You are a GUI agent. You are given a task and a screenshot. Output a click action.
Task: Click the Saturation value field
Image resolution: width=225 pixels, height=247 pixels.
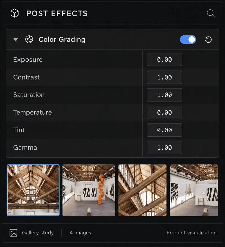click(x=164, y=95)
